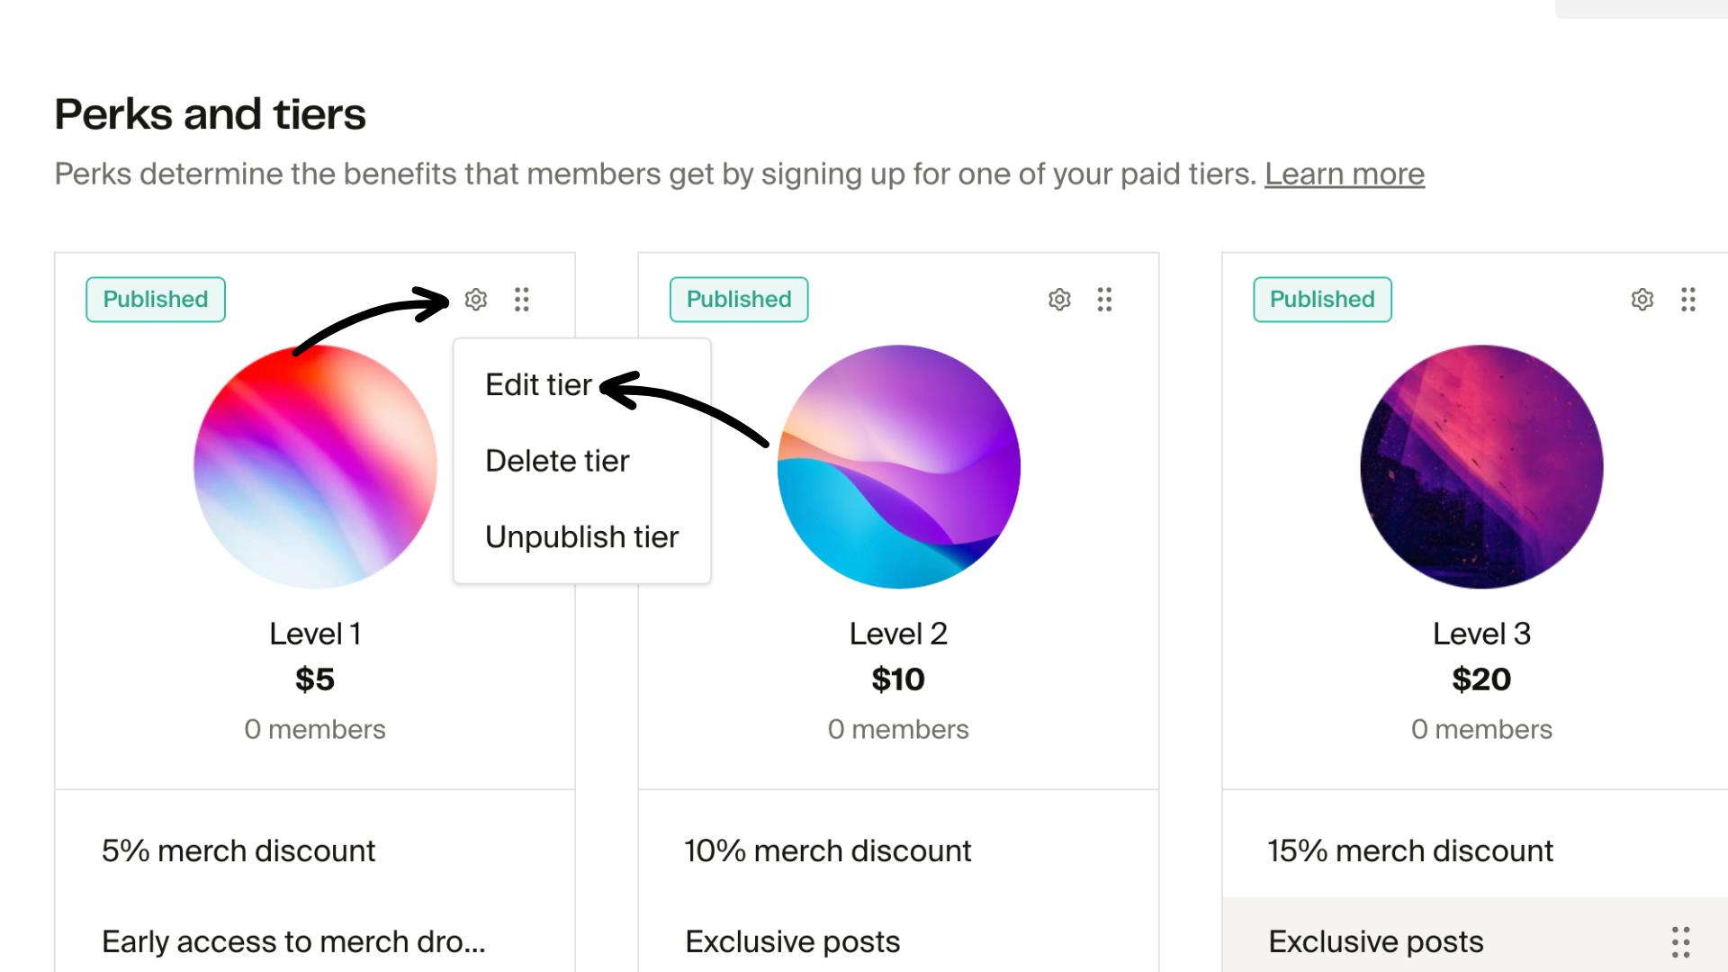Open settings gear on Level 2 tier
Image resolution: width=1728 pixels, height=972 pixels.
(x=1059, y=300)
